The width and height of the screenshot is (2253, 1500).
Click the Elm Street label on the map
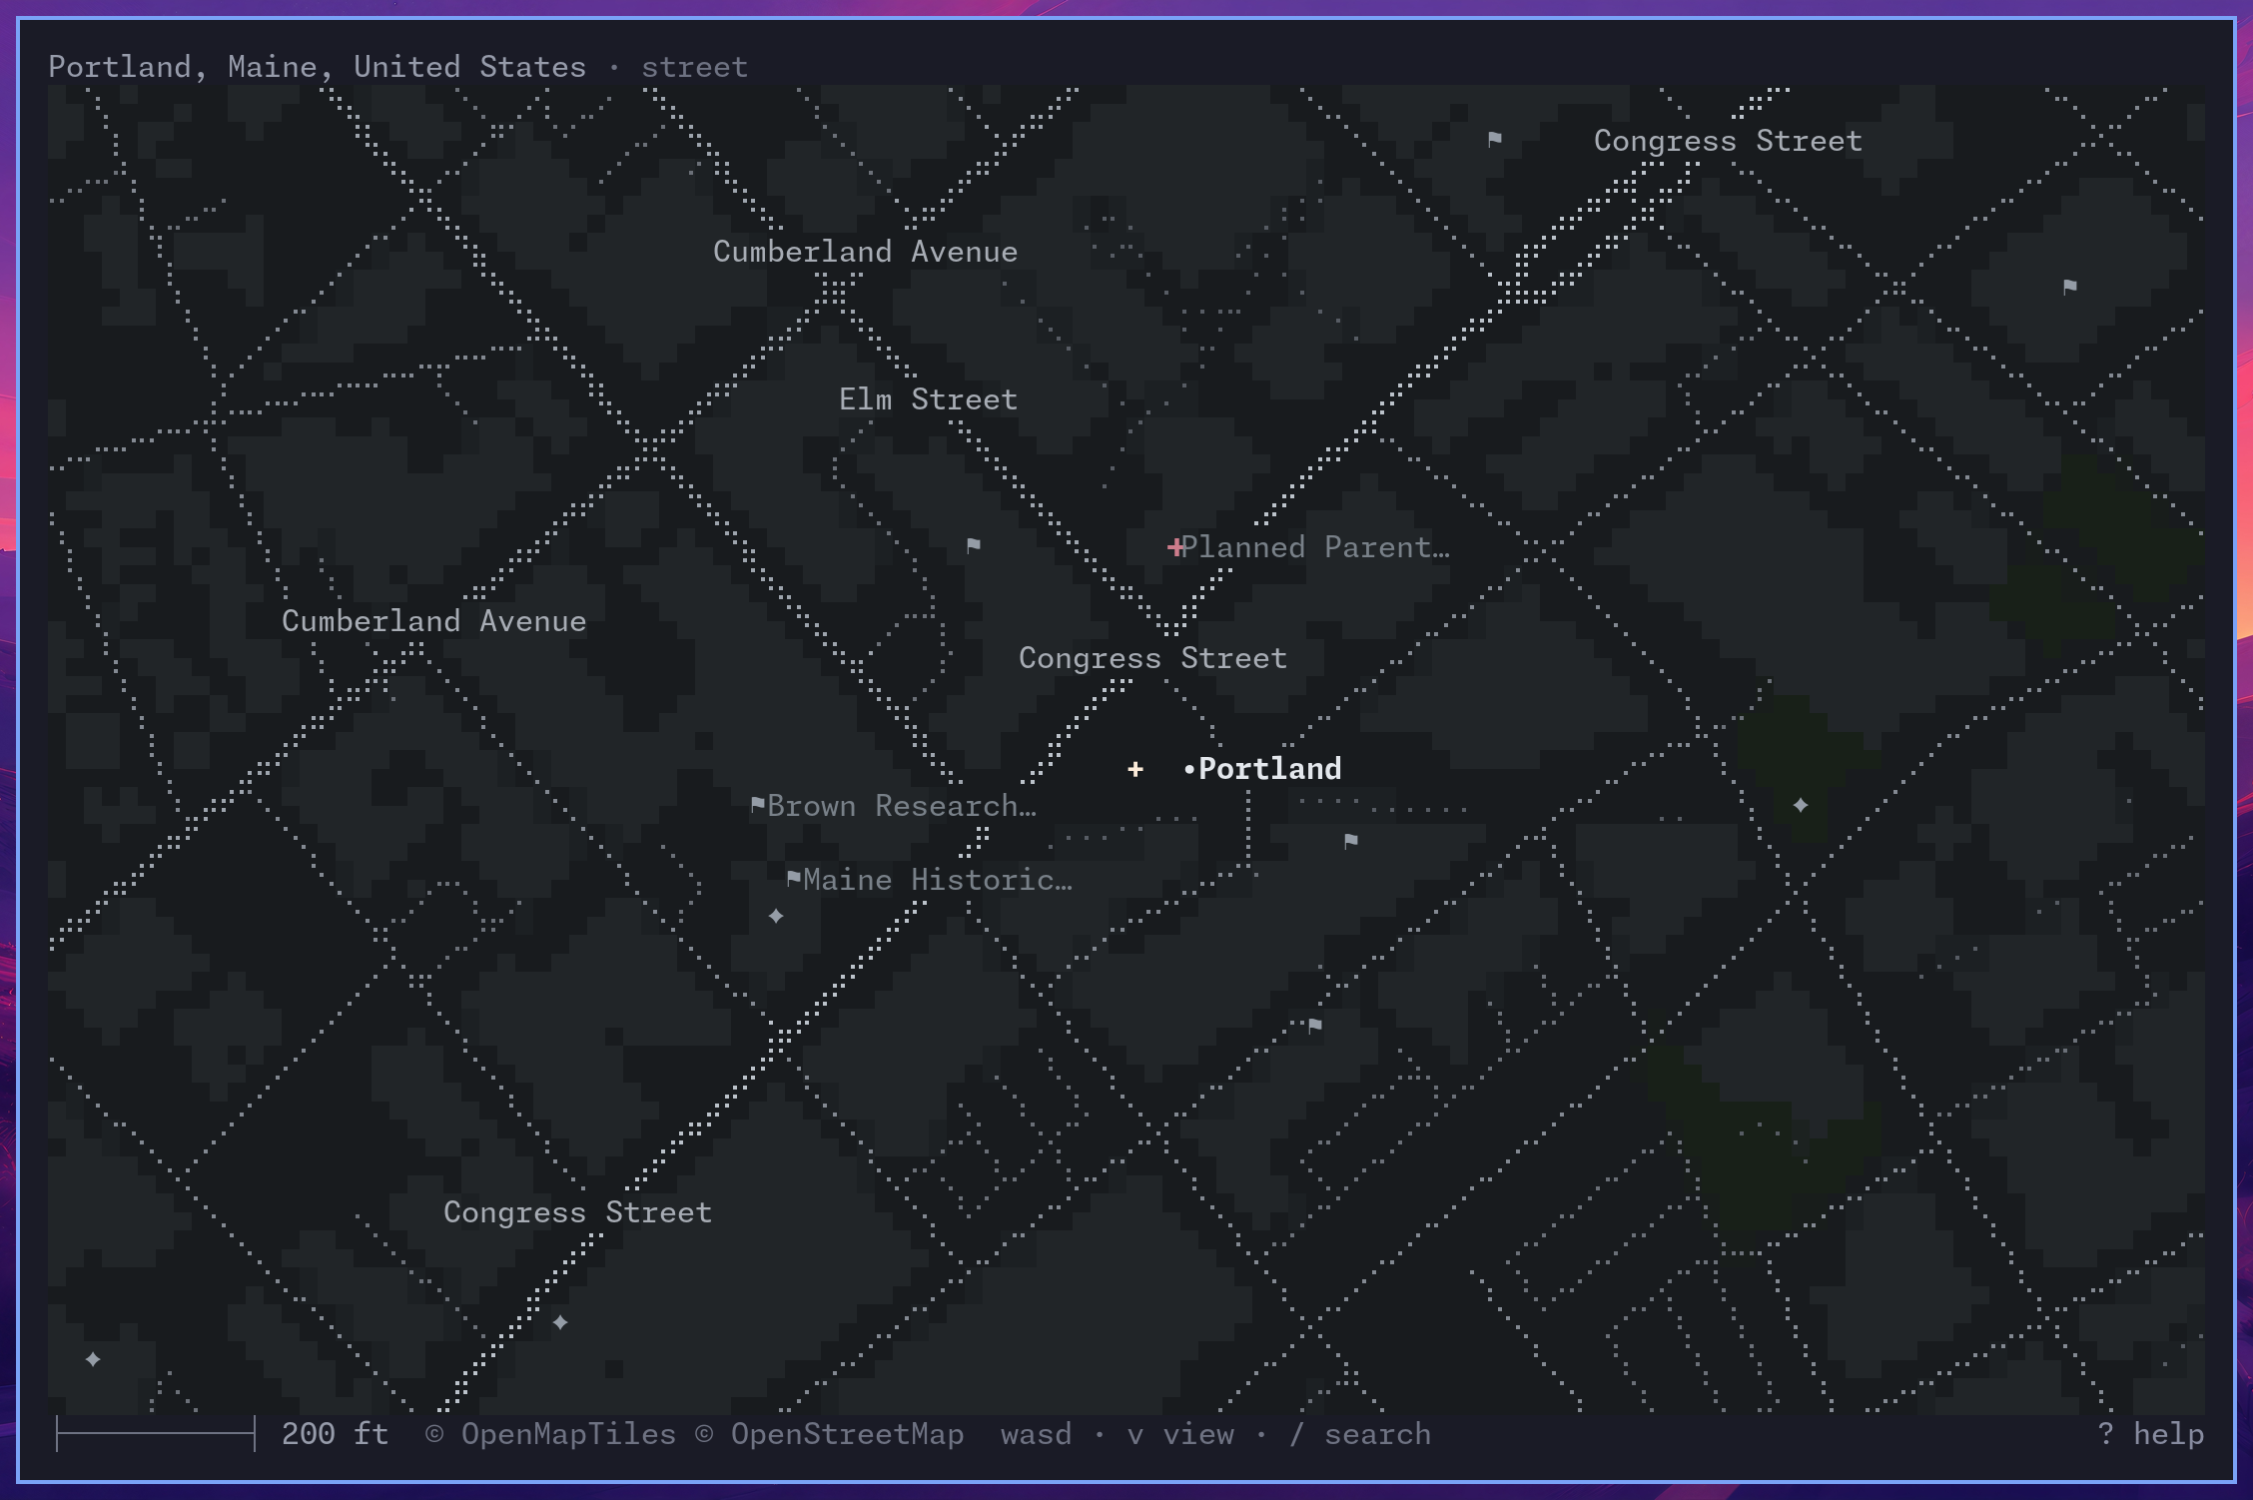928,399
